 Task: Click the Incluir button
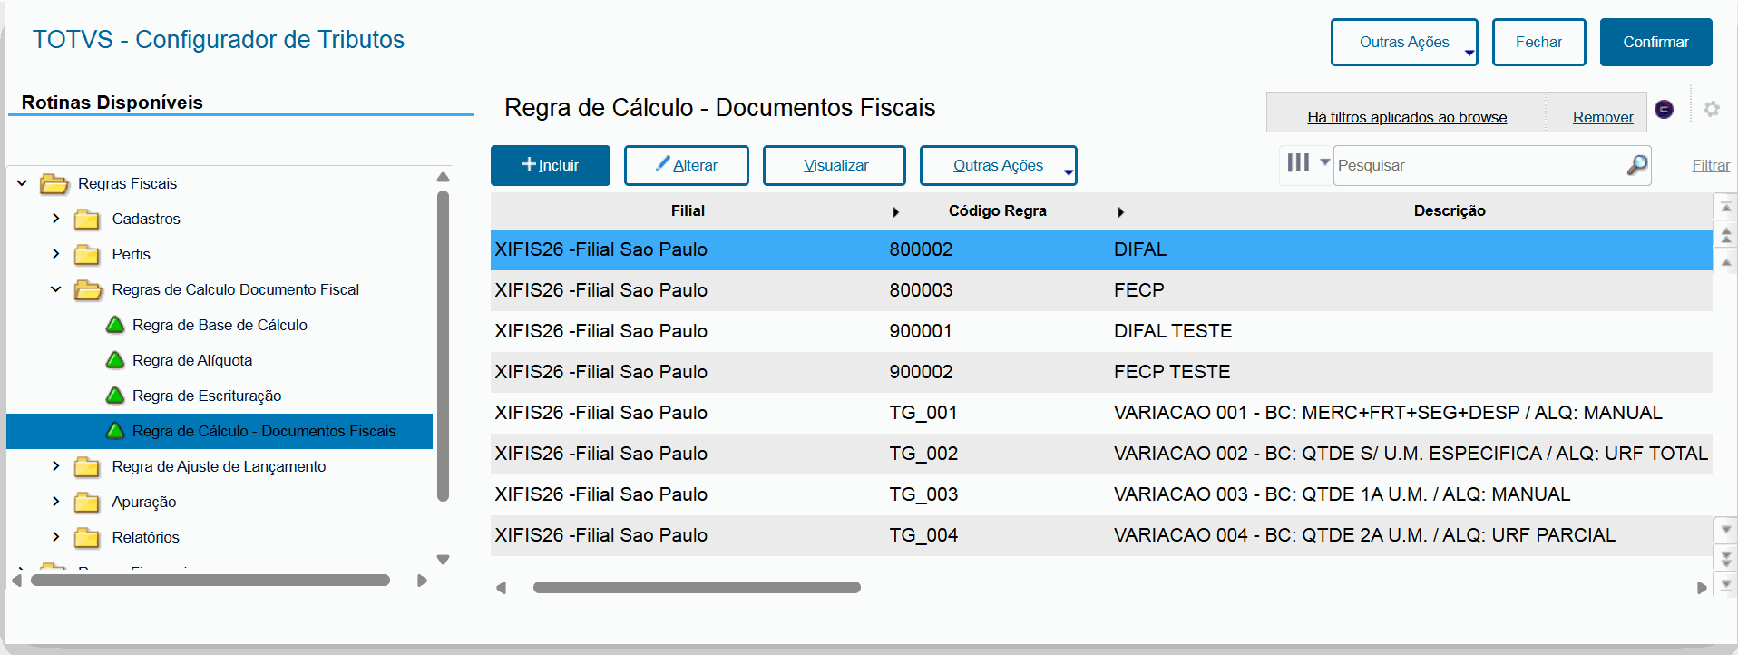click(550, 165)
